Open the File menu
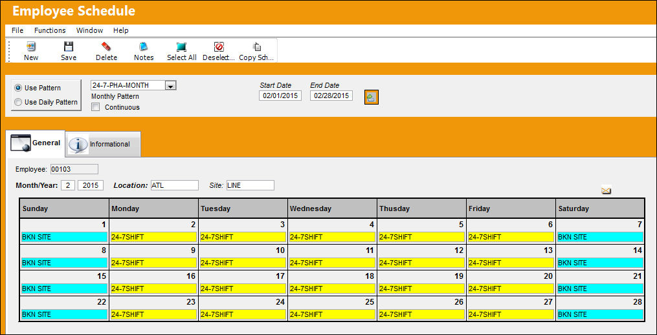This screenshot has height=335, width=657. coord(17,30)
